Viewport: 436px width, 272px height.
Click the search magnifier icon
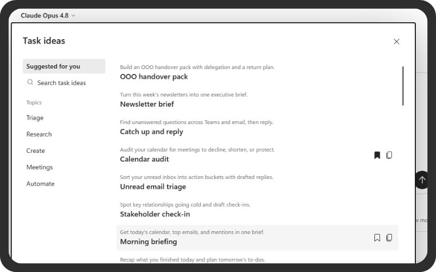click(x=30, y=83)
